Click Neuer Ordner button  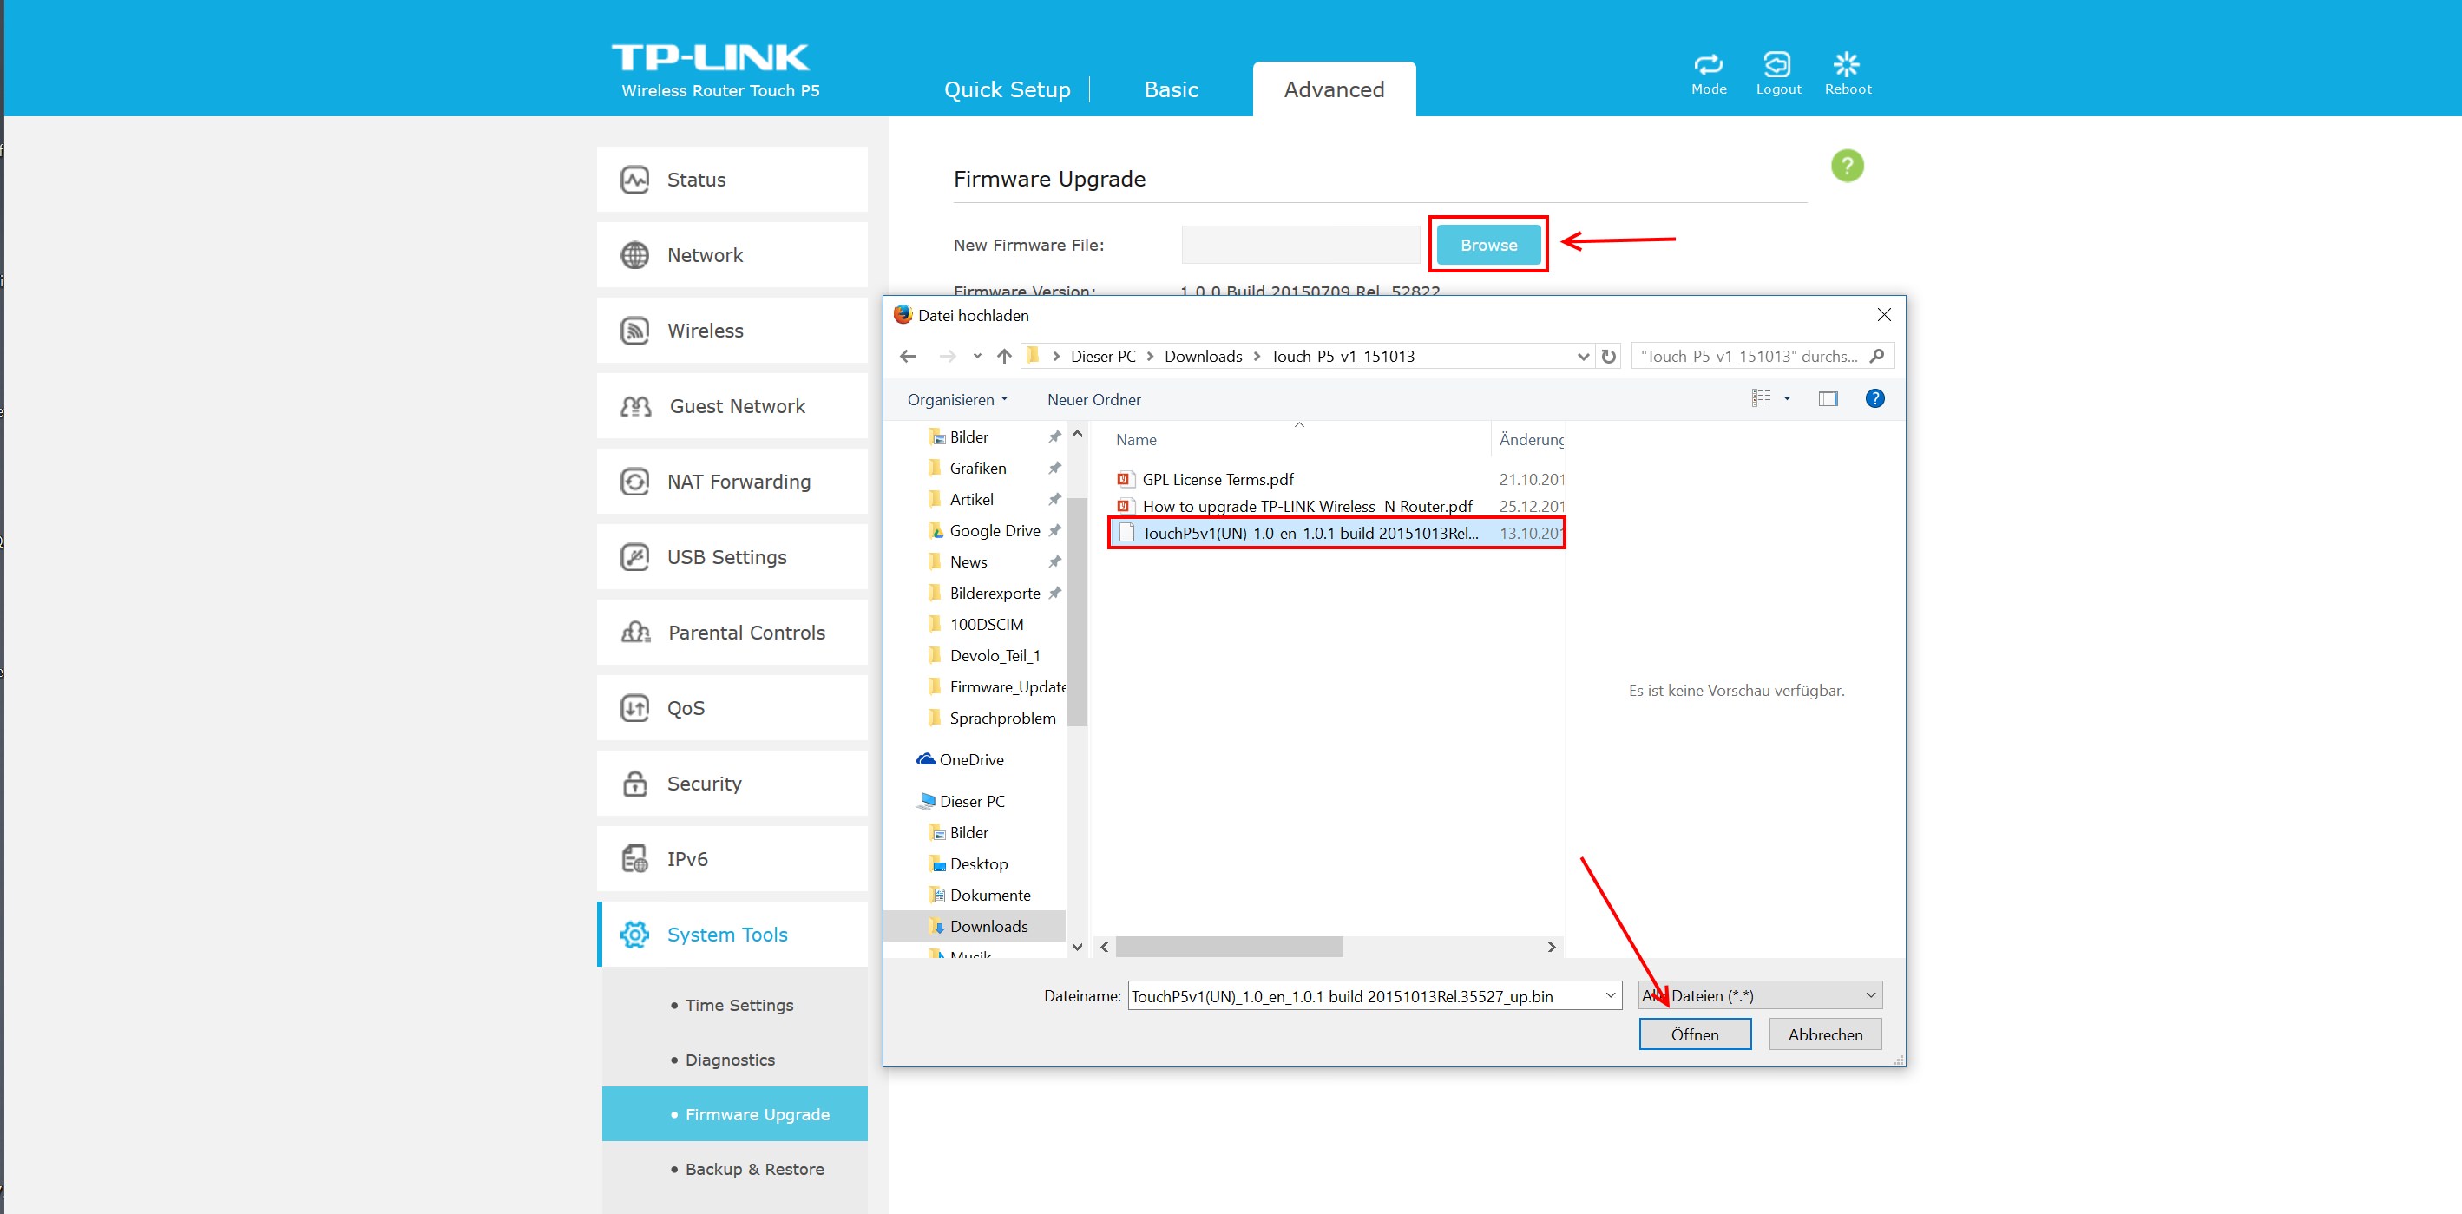point(1093,399)
